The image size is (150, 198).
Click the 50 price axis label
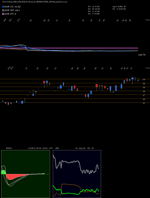[x=144, y=91]
